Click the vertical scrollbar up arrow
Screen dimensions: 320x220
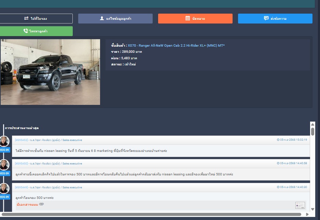click(312, 125)
